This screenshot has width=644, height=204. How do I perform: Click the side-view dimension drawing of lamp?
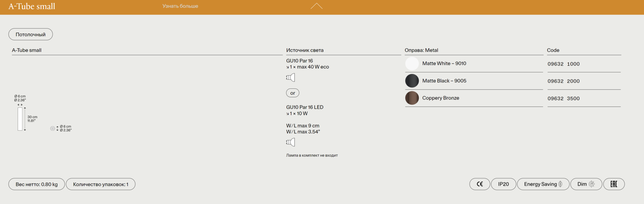click(x=20, y=119)
